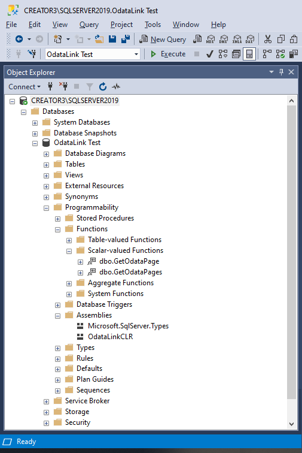Click the Execute button

168,54
